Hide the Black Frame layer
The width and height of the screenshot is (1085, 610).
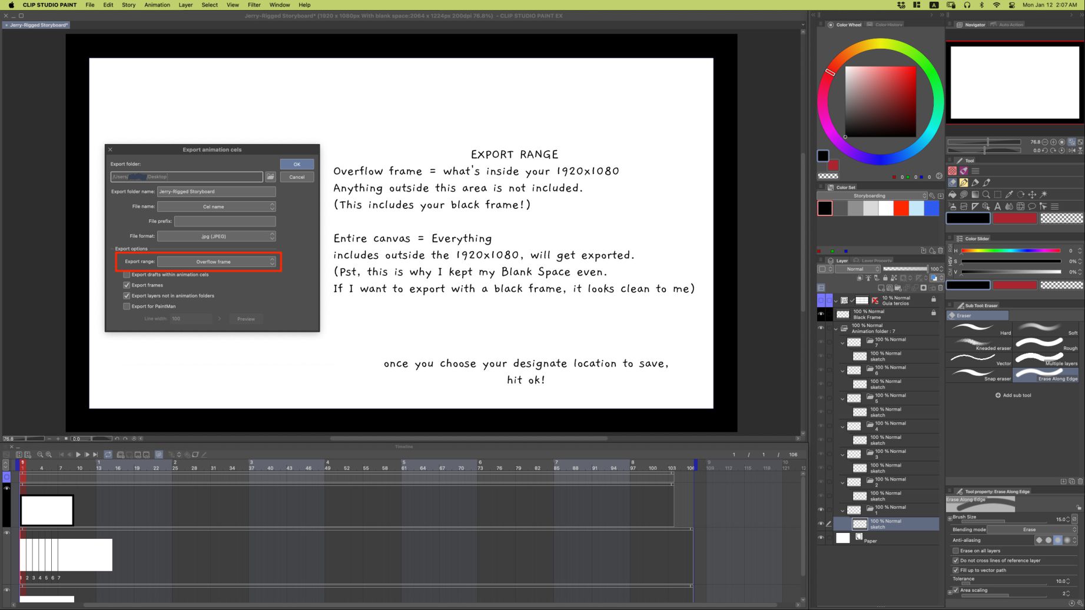coord(821,314)
